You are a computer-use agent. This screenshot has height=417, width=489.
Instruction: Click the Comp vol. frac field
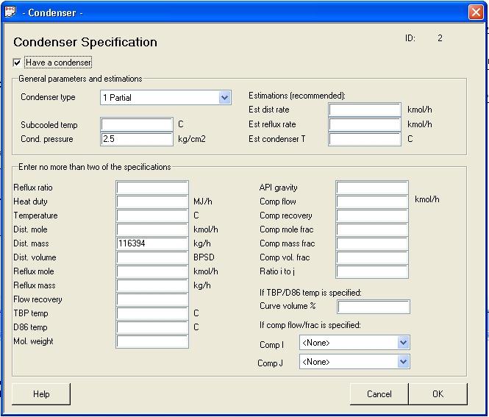pyautogui.click(x=372, y=257)
